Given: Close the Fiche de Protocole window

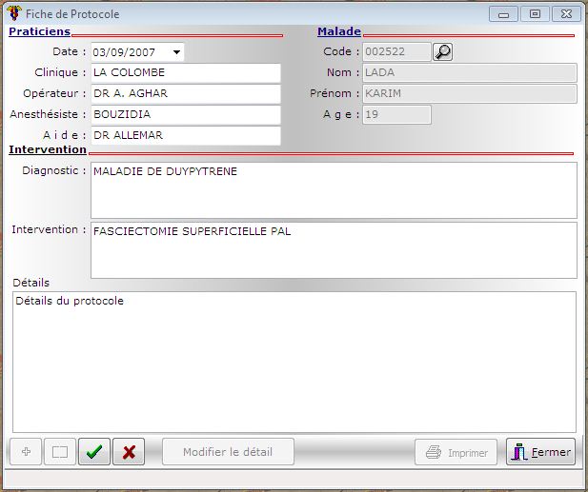Looking at the screenshot, I should pos(566,14).
